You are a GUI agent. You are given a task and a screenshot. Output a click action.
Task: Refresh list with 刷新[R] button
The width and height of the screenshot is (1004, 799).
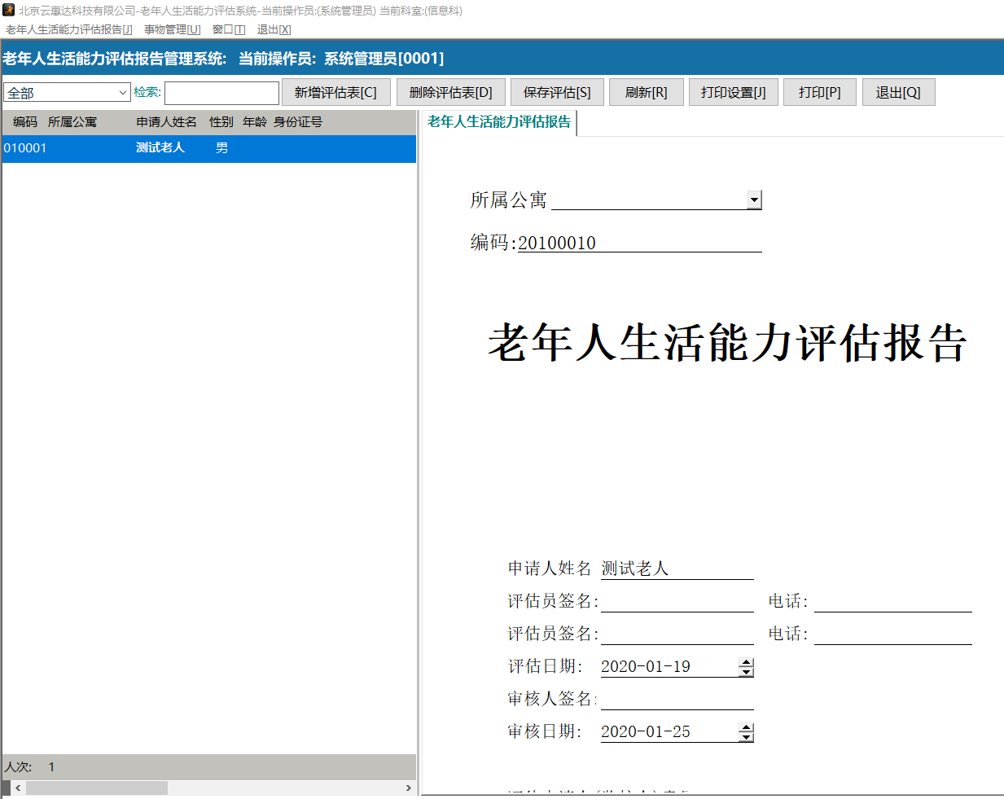[646, 93]
